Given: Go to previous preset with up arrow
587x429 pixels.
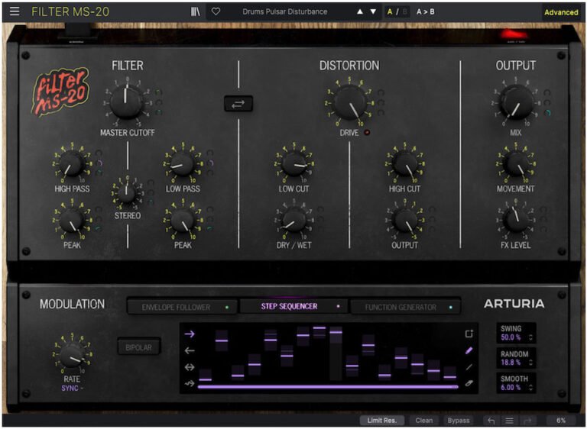Looking at the screenshot, I should click(360, 11).
